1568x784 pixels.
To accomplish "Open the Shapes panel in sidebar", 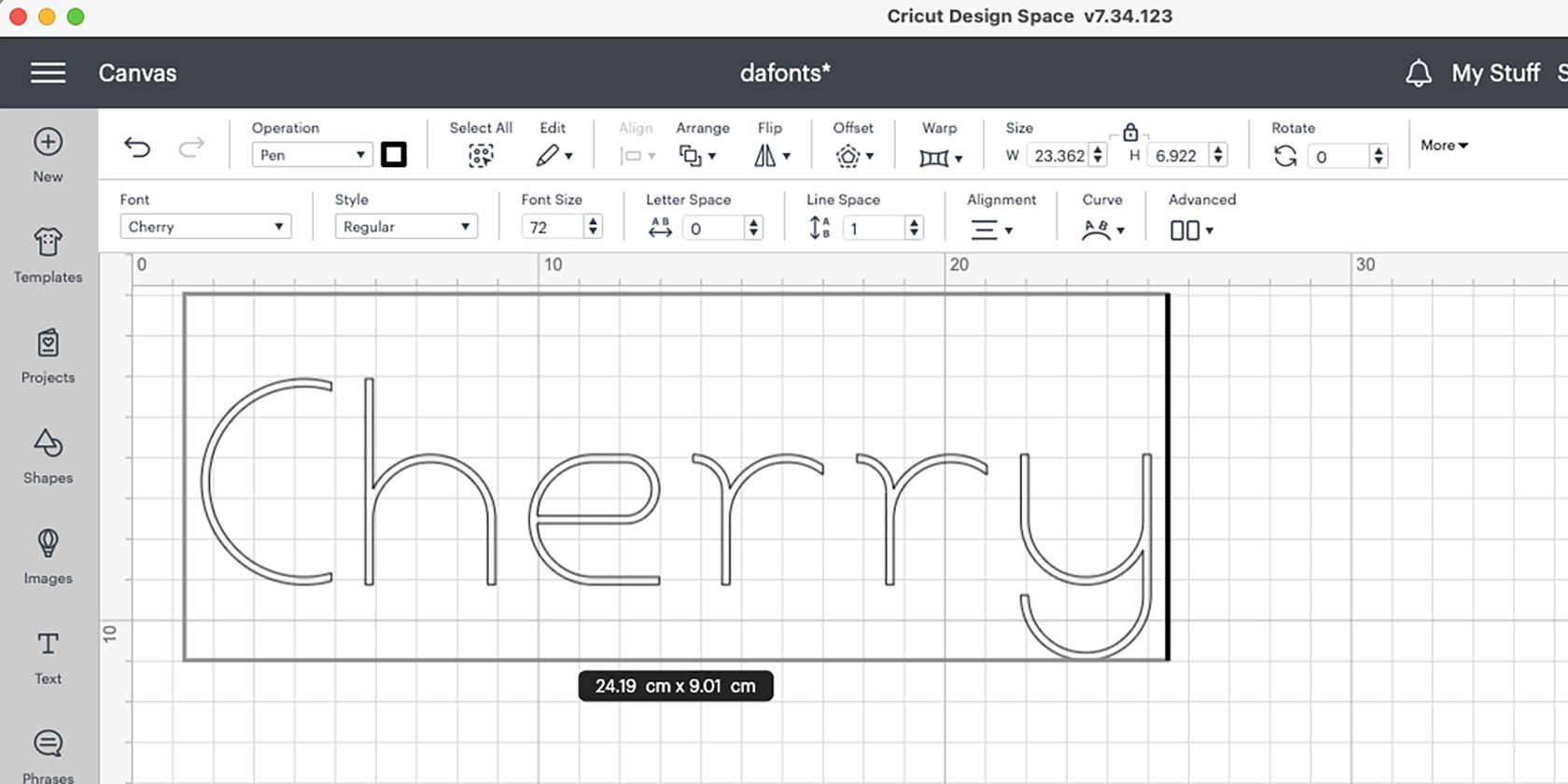I will 48,456.
